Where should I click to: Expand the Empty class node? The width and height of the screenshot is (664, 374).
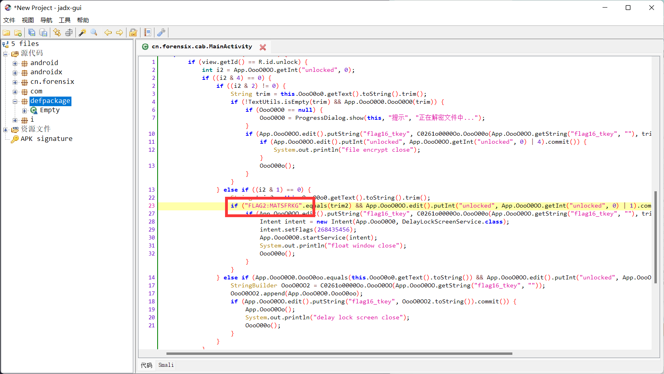(25, 111)
